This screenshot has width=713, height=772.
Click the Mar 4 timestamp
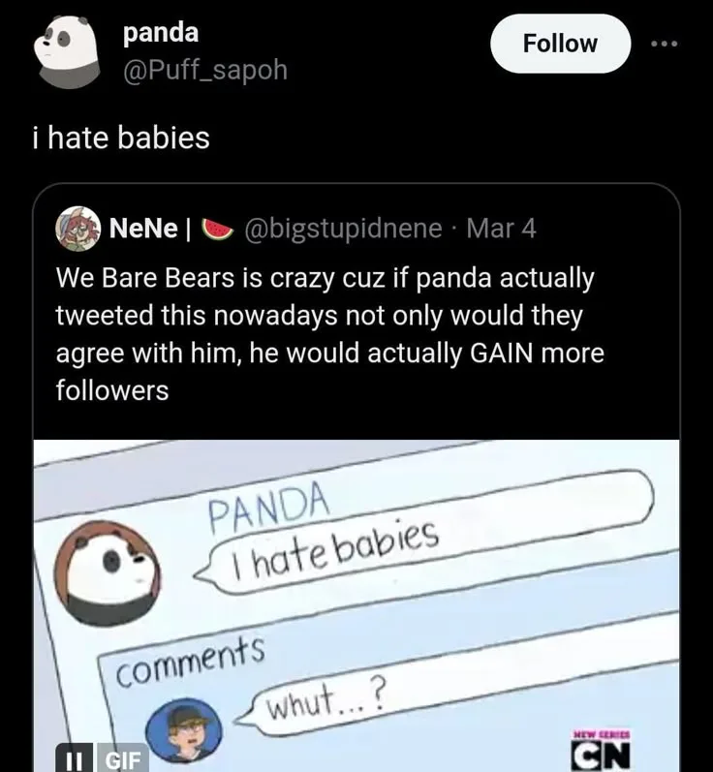(501, 229)
